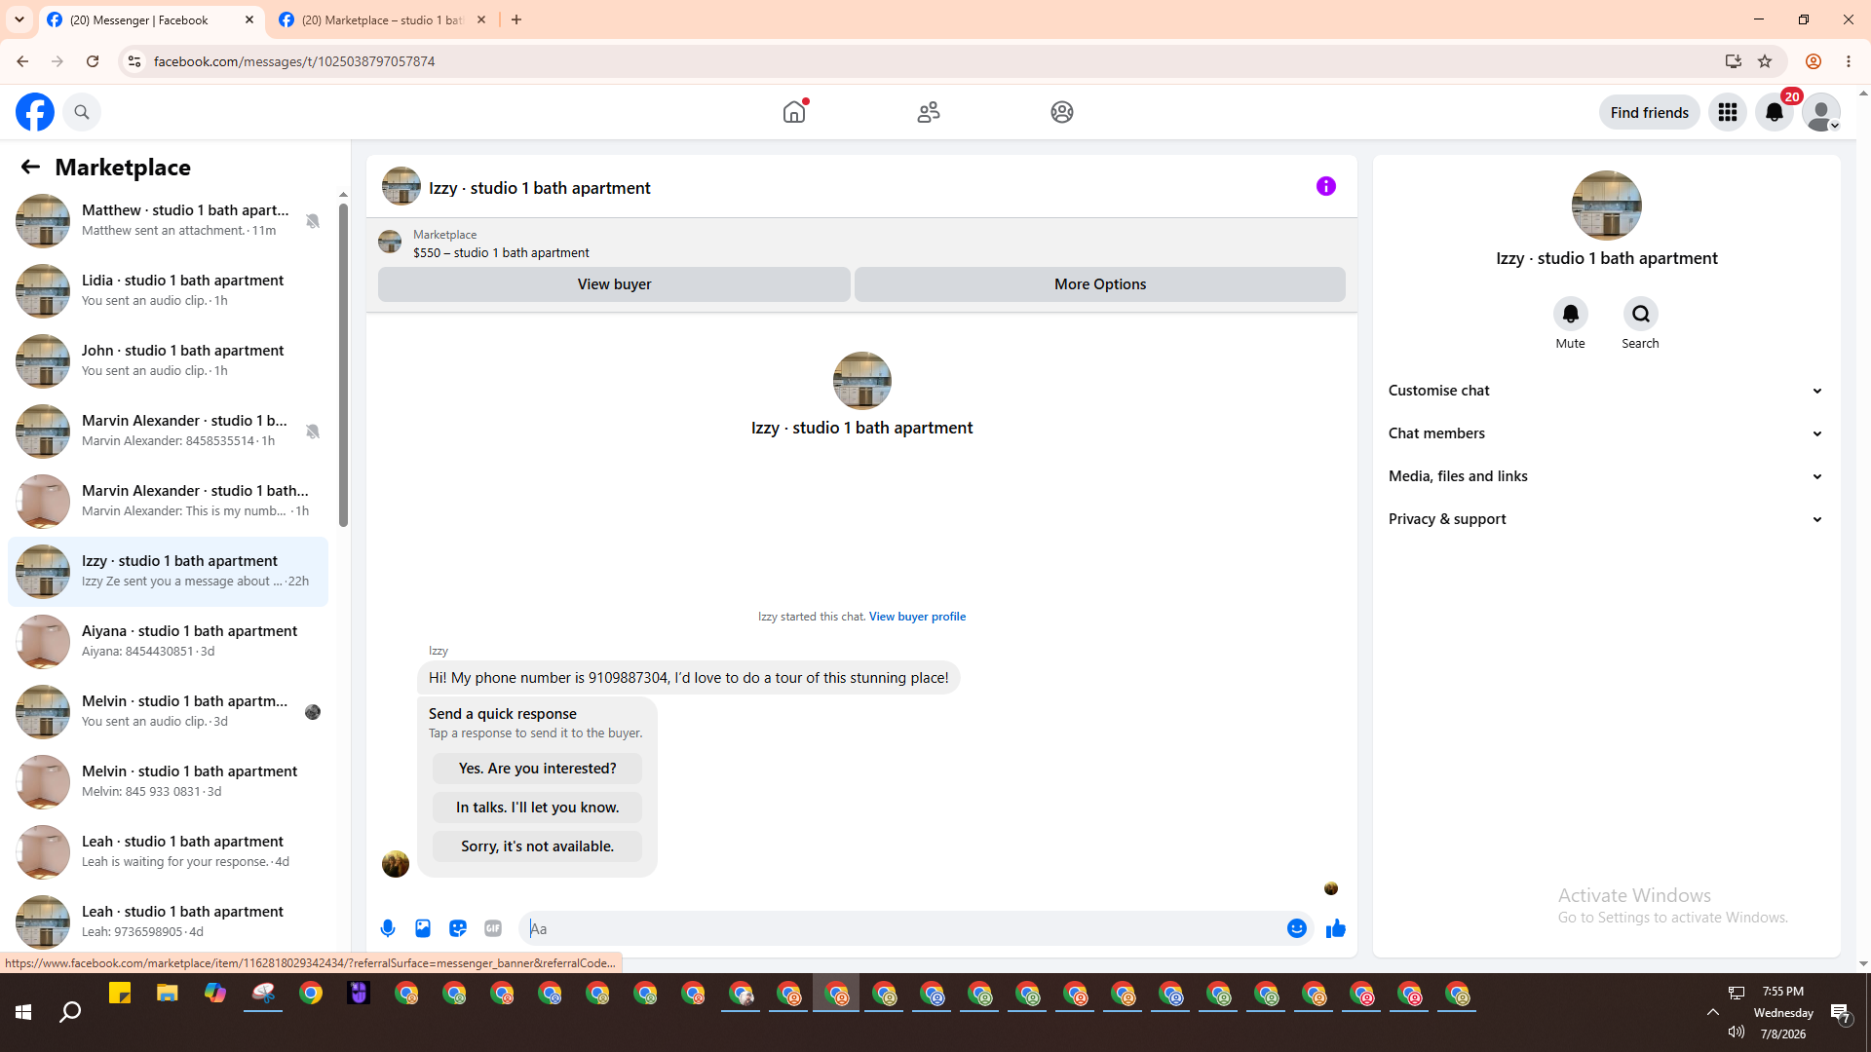Record a voice clip microphone icon
This screenshot has width=1871, height=1052.
point(388,928)
